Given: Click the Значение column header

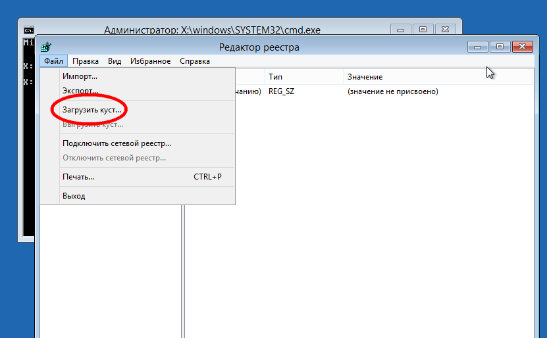Looking at the screenshot, I should point(438,77).
